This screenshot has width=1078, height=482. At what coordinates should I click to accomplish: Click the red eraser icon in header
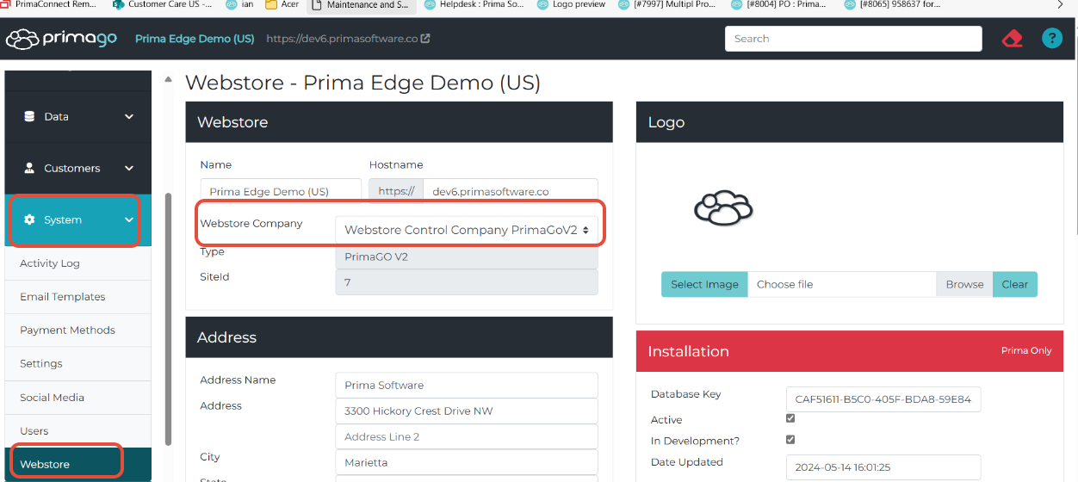tap(1012, 39)
